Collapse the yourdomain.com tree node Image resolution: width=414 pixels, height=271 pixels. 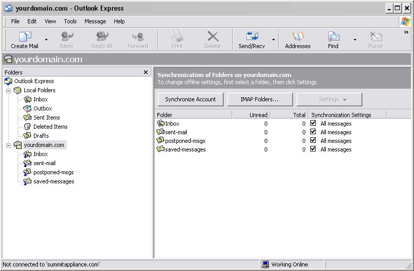(9, 145)
